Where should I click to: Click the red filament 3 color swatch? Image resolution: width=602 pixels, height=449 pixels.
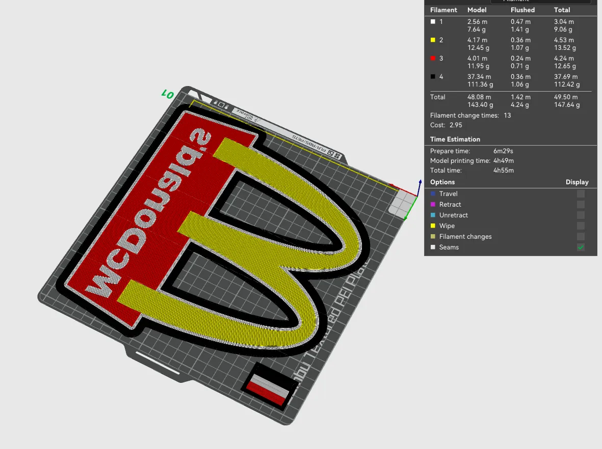pos(433,59)
